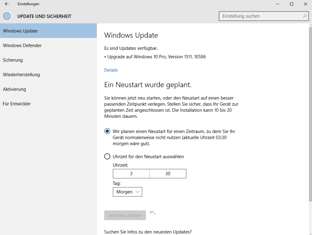Go to Wiederherstellung settings
This screenshot has width=312, height=235.
pyautogui.click(x=48, y=75)
